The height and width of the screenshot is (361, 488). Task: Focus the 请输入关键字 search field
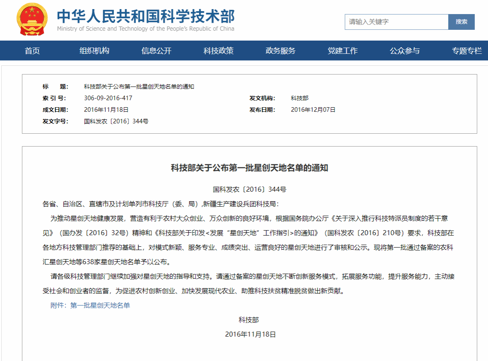tap(396, 22)
